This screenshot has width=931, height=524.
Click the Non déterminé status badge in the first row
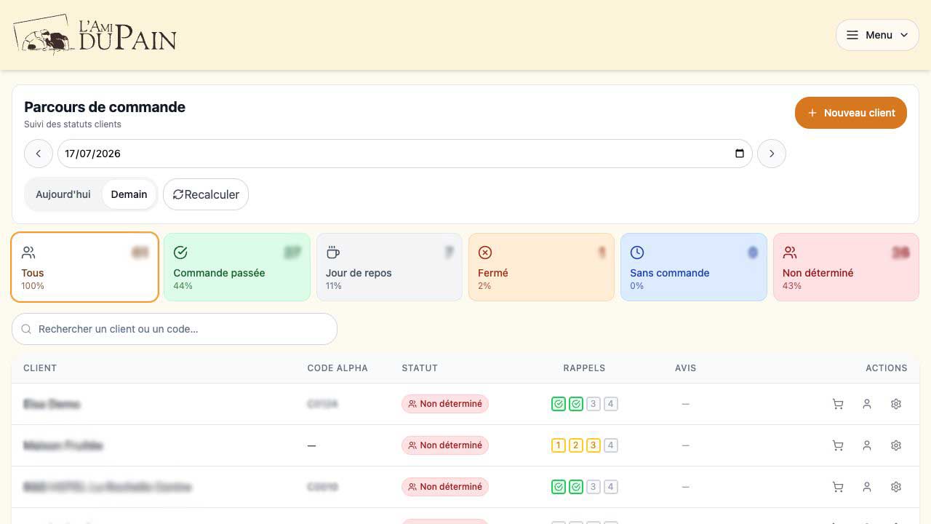tap(445, 404)
